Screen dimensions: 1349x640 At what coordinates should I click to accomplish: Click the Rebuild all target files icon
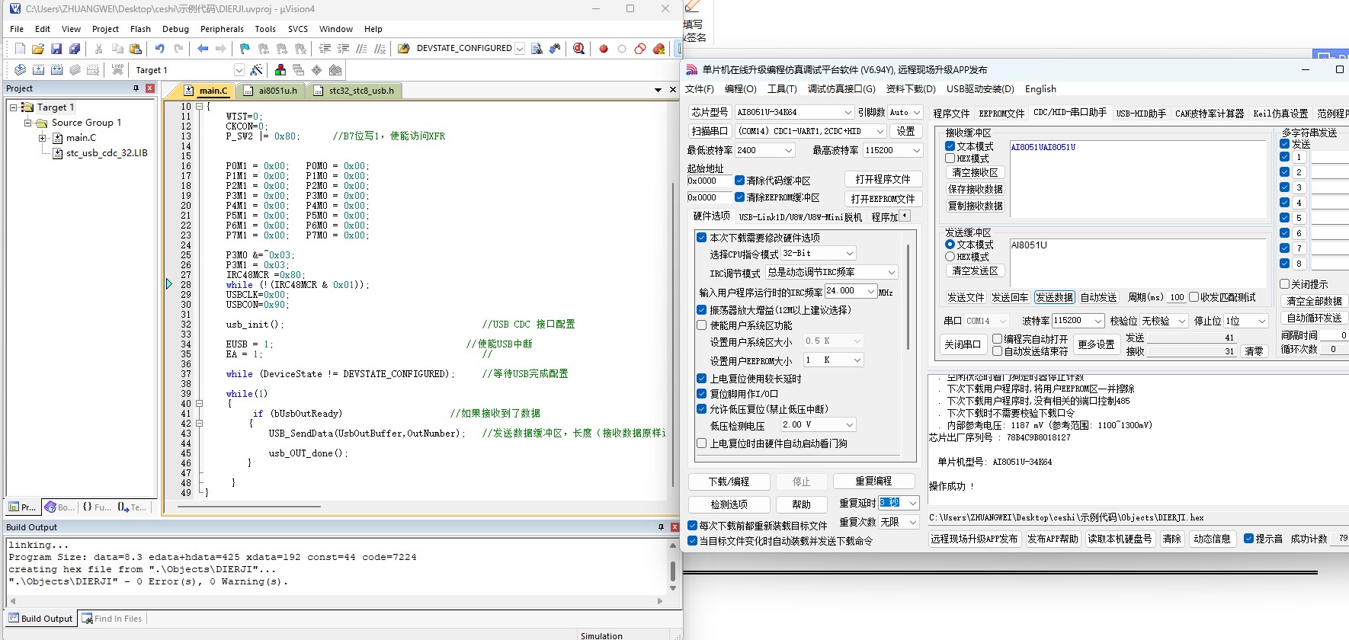click(x=56, y=70)
